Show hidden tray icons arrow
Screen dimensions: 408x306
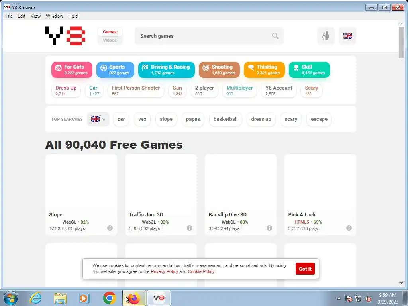coord(339,298)
